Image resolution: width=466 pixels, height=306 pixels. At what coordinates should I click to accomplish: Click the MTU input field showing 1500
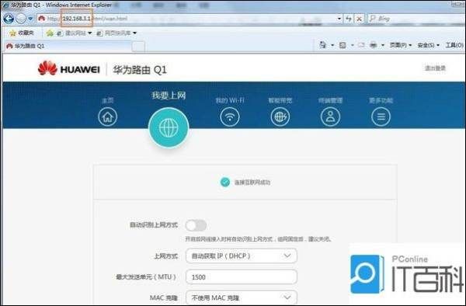point(242,277)
